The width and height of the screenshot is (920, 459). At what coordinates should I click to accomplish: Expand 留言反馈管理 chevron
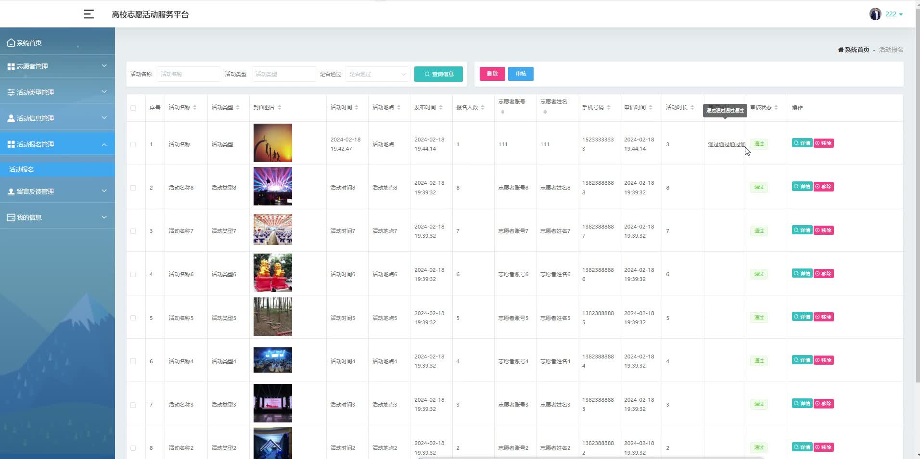104,191
